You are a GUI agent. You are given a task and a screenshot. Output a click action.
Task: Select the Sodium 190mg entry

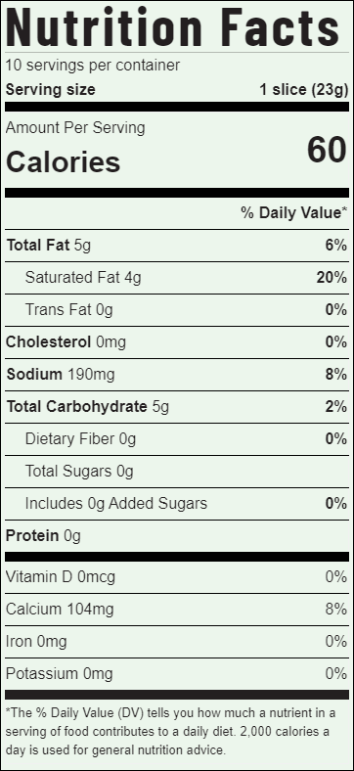(x=177, y=375)
